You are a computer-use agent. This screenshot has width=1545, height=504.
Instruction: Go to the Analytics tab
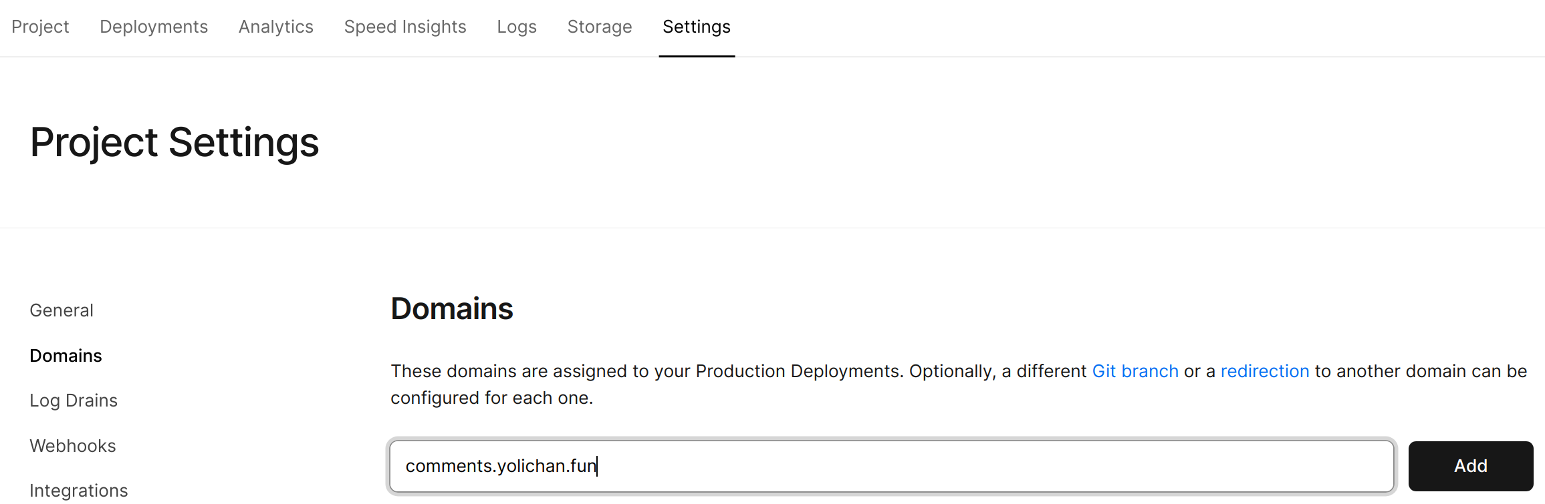coord(276,27)
